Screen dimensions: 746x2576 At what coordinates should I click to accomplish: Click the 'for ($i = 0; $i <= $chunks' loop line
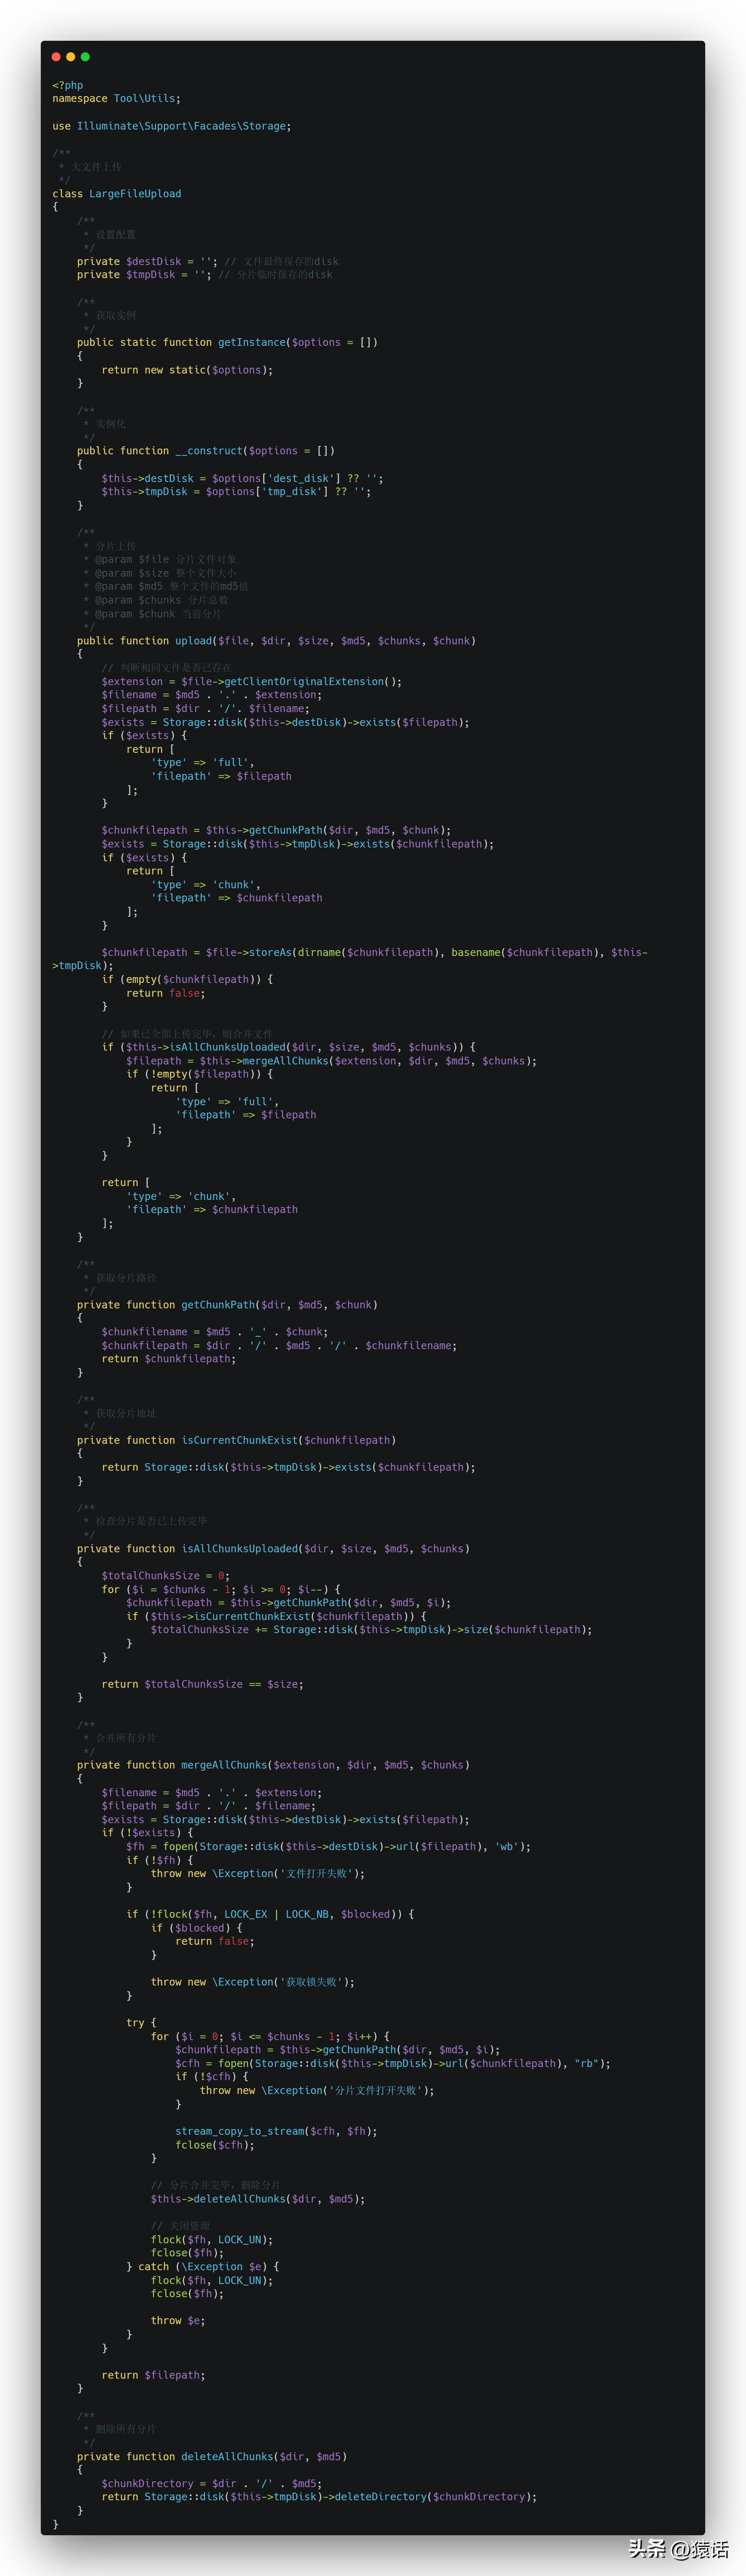point(270,2037)
